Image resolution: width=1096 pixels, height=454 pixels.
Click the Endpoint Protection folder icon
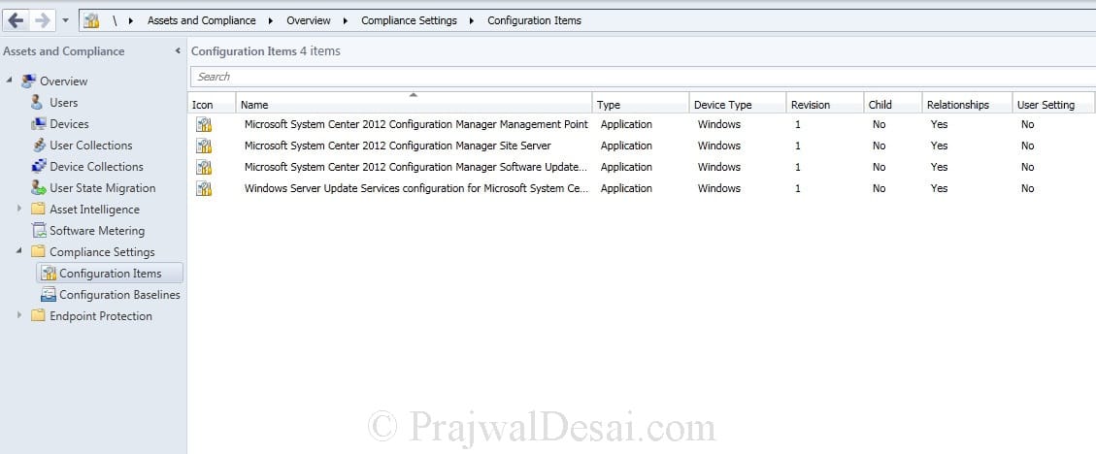coord(39,315)
